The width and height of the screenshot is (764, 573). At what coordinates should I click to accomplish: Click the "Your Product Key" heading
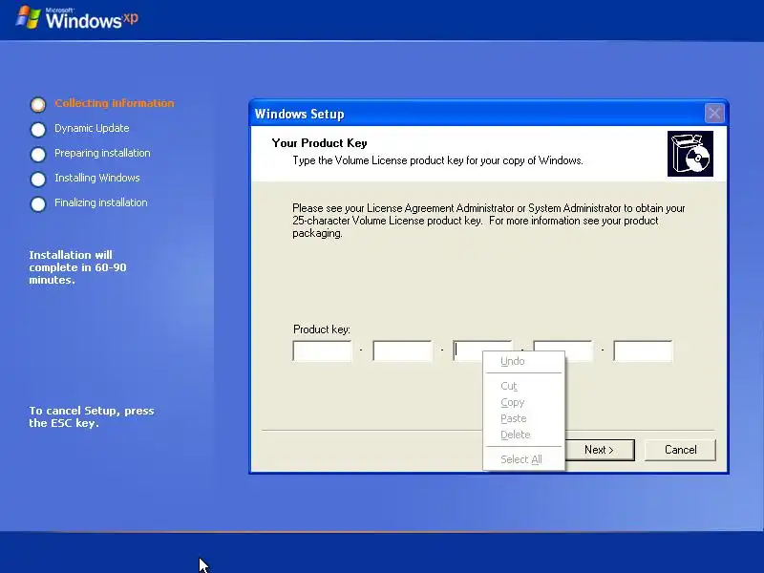coord(319,143)
